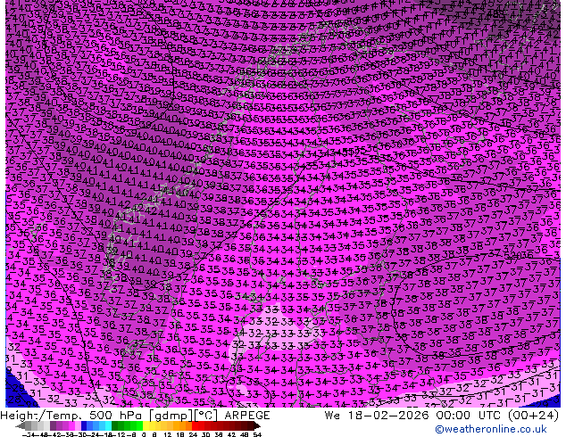Pick the yellow swatch in the temperature legend

146,425
